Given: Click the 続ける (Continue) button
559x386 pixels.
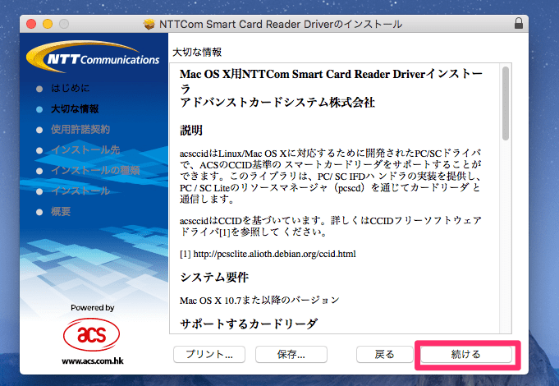Looking at the screenshot, I should click(x=466, y=354).
